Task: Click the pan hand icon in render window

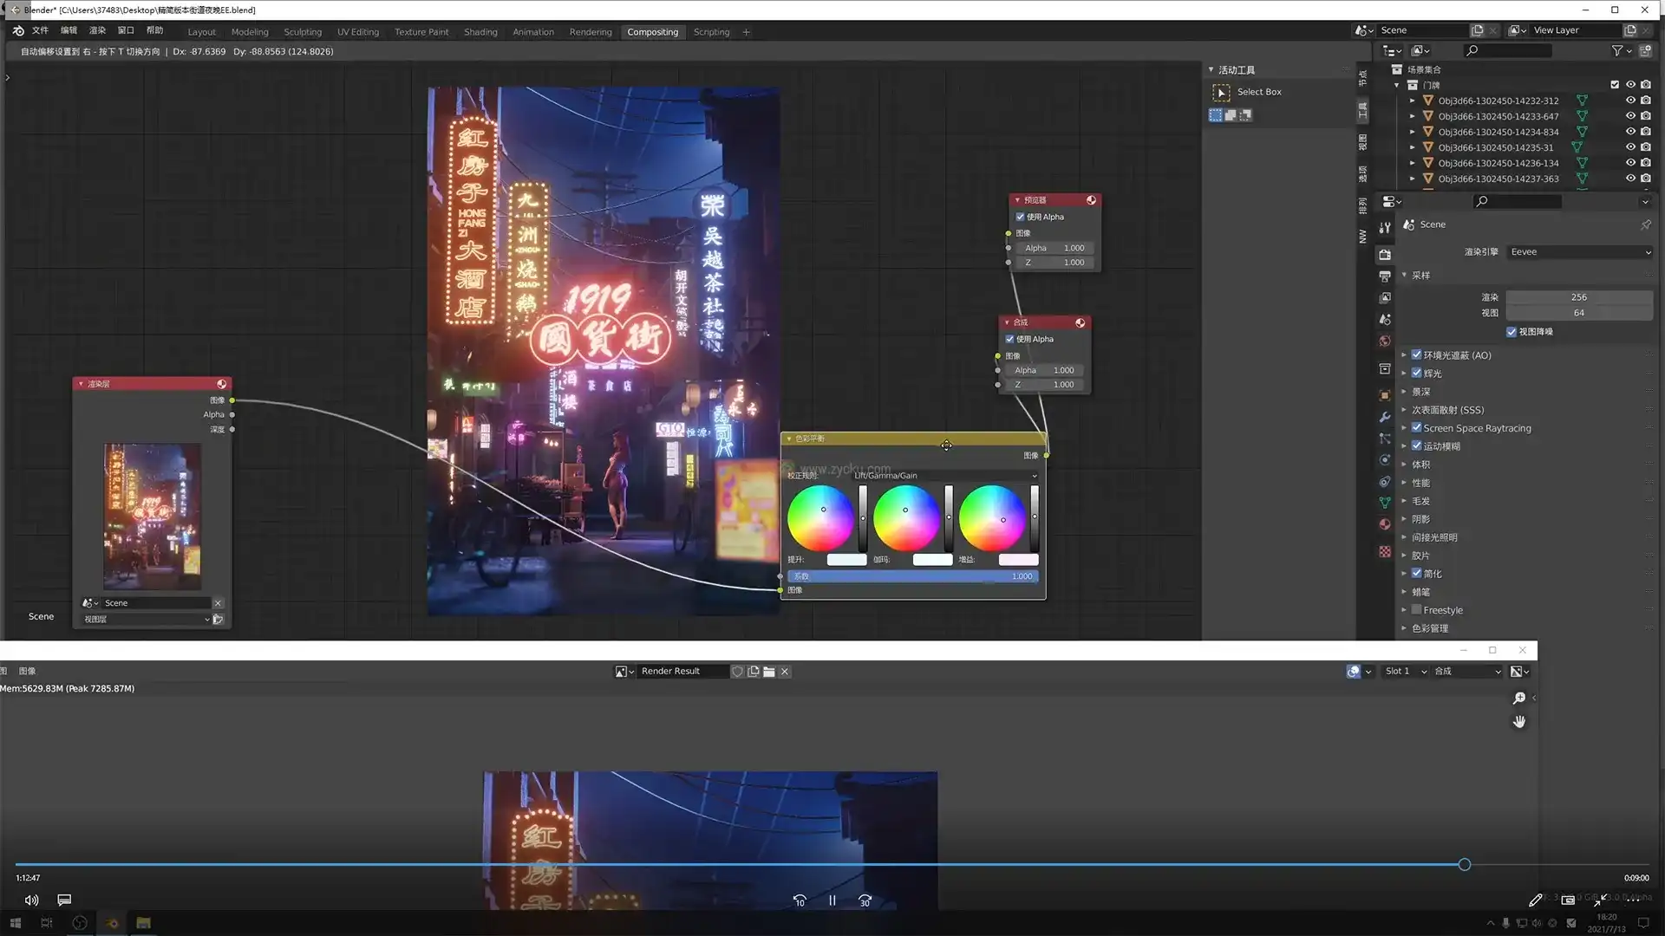Action: tap(1519, 721)
